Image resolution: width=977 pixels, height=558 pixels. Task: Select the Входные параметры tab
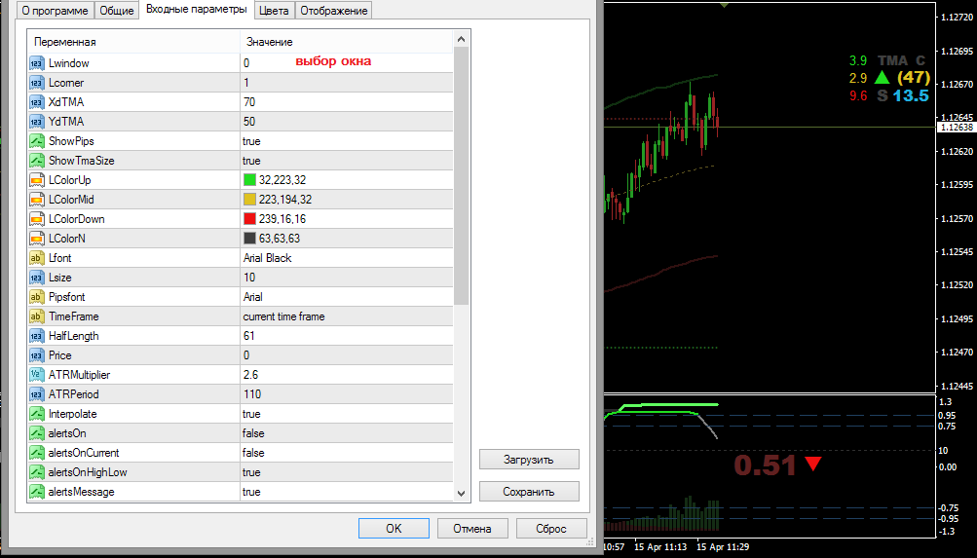[196, 10]
